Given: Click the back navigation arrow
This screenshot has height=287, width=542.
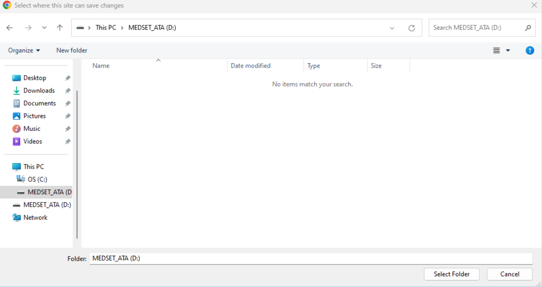Looking at the screenshot, I should point(10,28).
